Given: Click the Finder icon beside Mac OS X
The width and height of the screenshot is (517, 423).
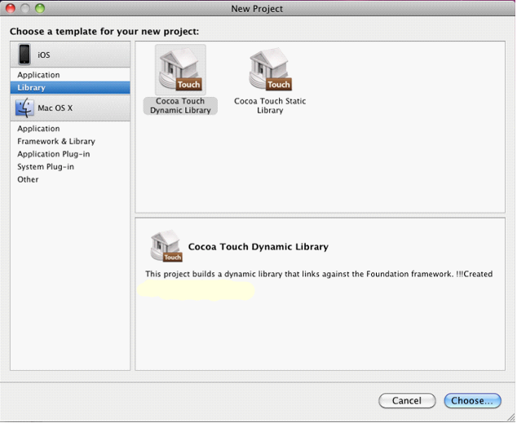Looking at the screenshot, I should click(x=24, y=108).
